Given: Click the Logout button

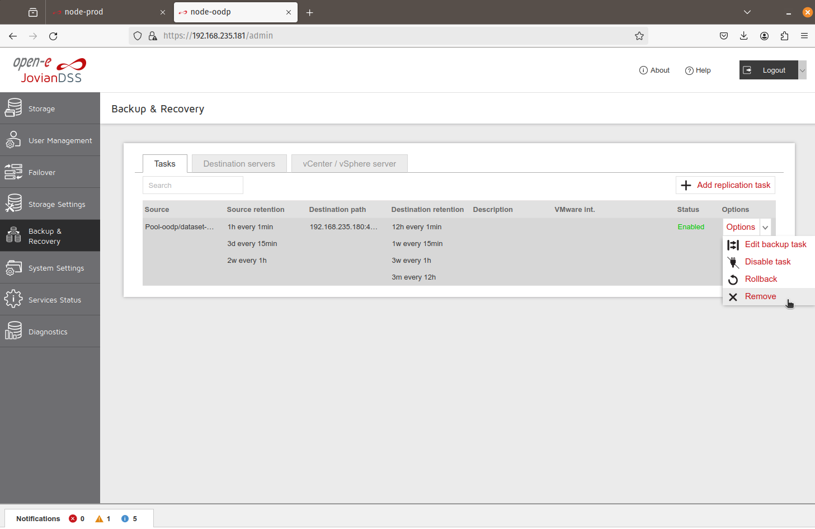Looking at the screenshot, I should (769, 70).
